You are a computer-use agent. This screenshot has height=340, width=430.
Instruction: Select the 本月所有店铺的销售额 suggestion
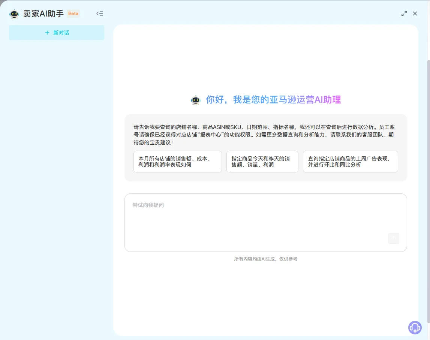pyautogui.click(x=177, y=162)
